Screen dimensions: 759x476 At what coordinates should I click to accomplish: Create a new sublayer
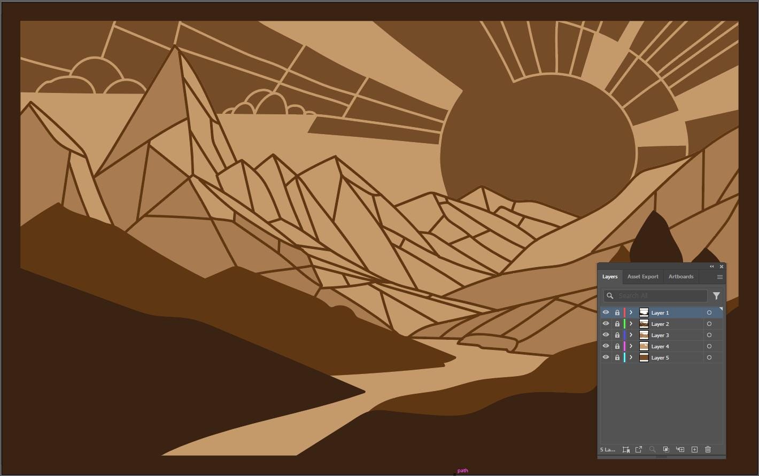680,449
